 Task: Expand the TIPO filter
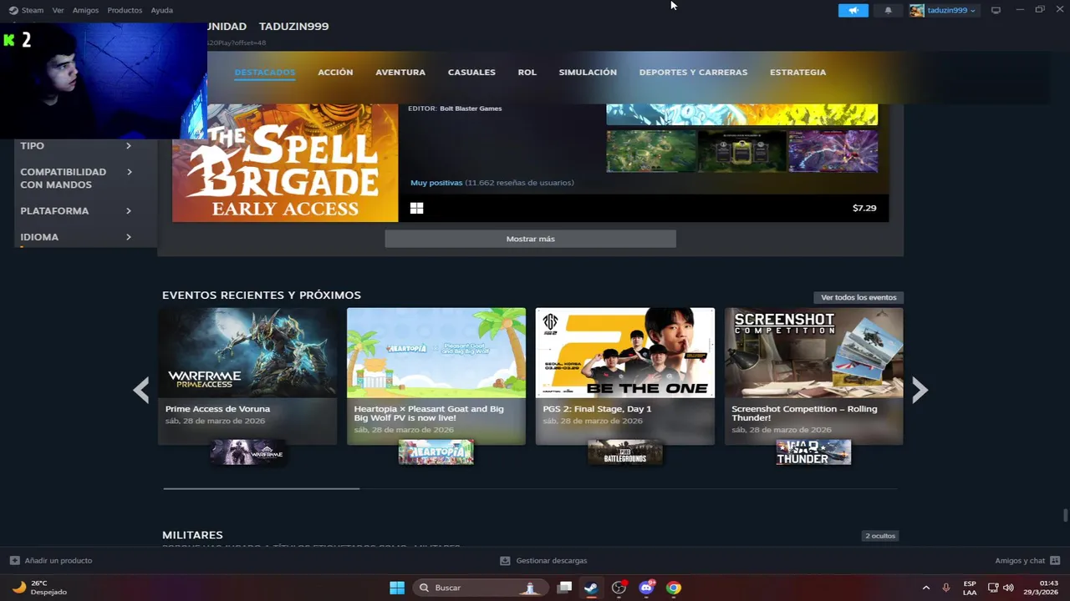coord(76,145)
